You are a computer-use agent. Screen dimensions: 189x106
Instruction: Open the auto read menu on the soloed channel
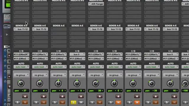click(x=77, y=67)
